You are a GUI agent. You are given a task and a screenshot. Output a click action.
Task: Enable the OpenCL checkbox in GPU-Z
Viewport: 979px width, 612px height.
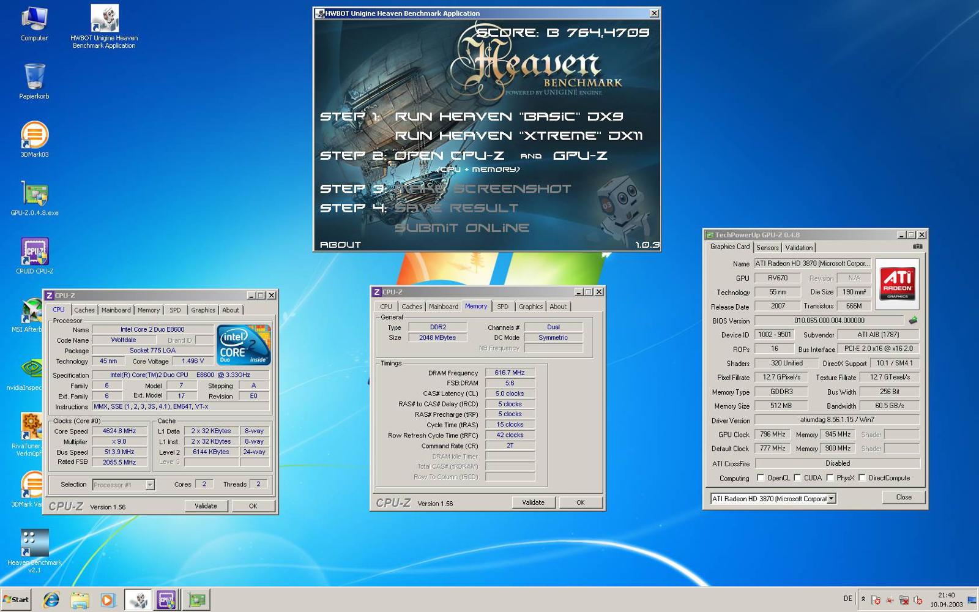tap(761, 478)
